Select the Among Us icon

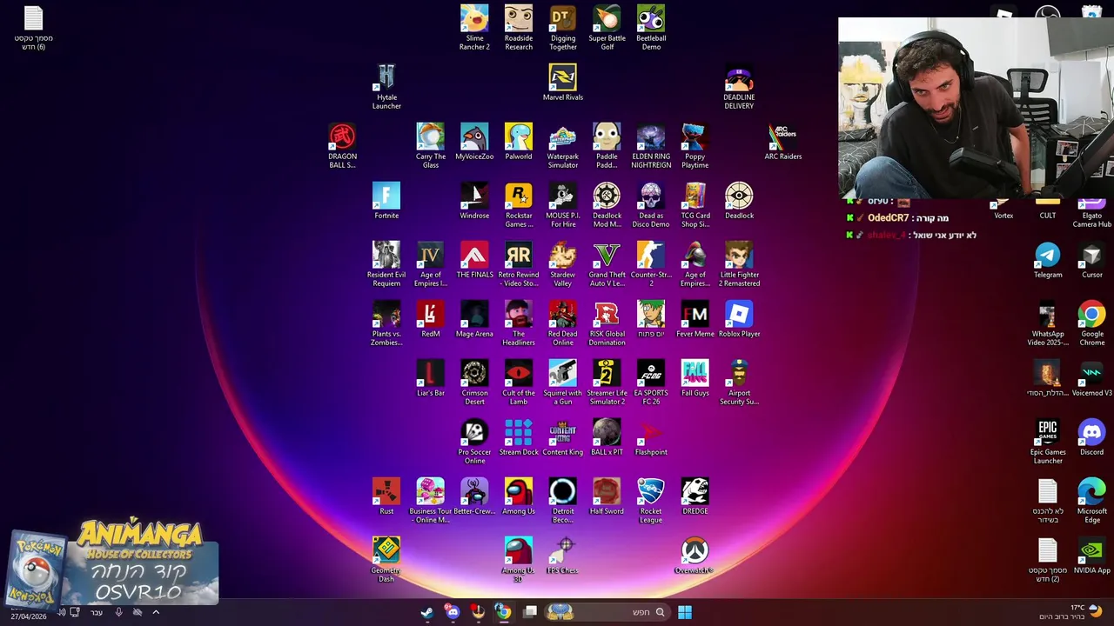[519, 496]
